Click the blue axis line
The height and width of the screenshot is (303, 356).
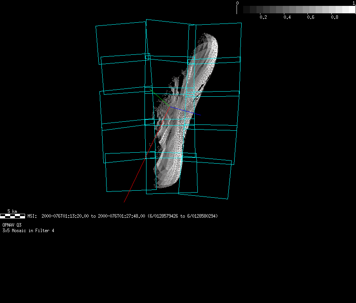pyautogui.click(x=188, y=111)
